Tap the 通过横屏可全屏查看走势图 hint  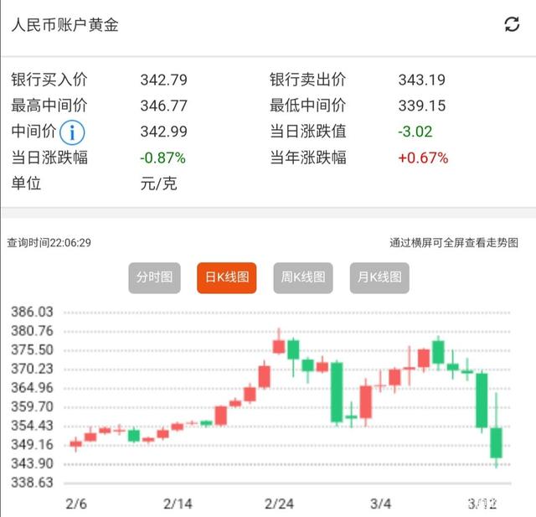454,243
